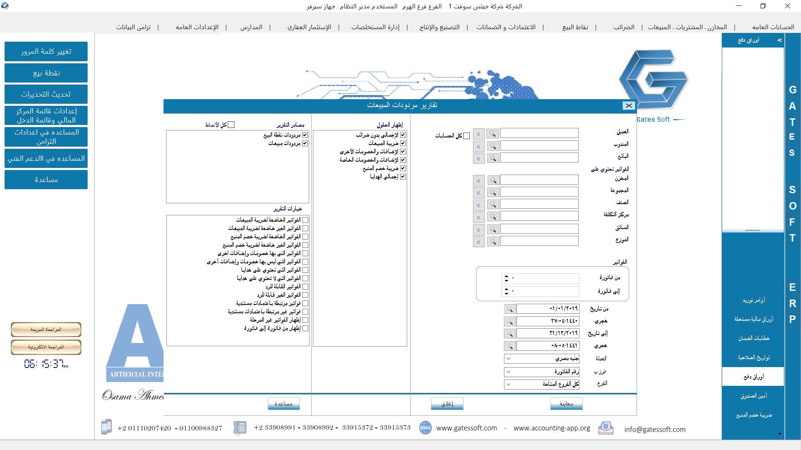The image size is (801, 450).
Task: Open the المدارس menu
Action: [x=251, y=27]
